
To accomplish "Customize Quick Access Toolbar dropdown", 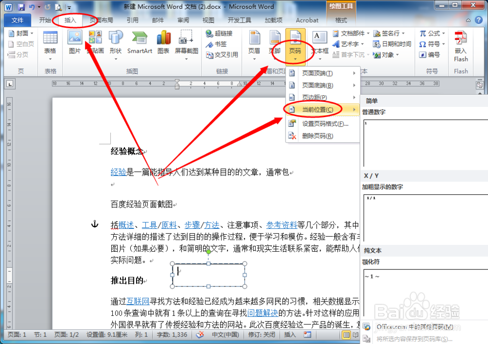I will pos(69,7).
